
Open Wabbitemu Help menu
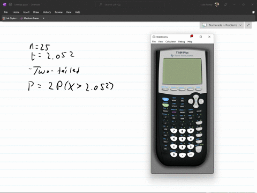(x=190, y=41)
